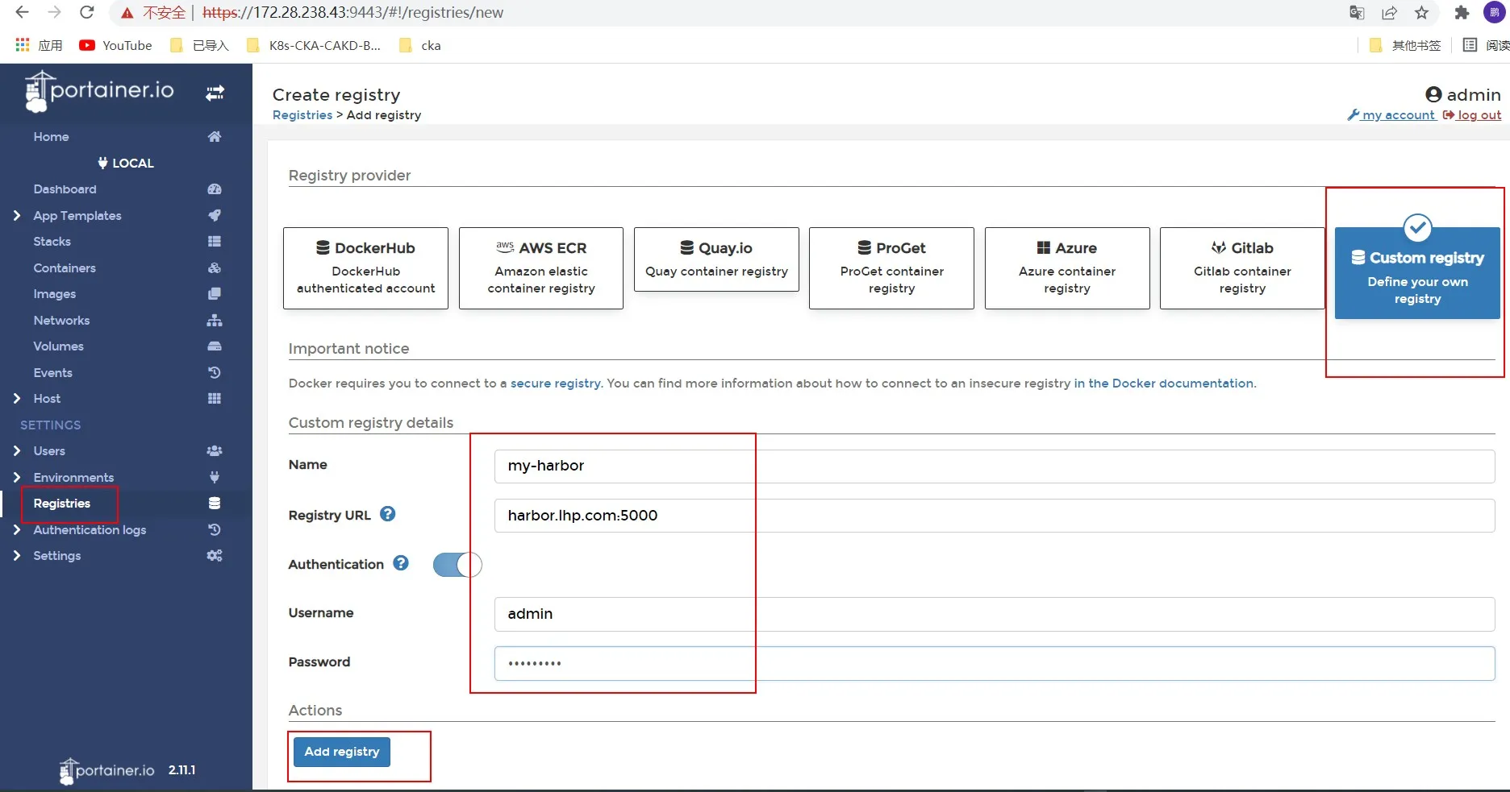Click the browser translate page icon
The image size is (1510, 792).
1357,13
